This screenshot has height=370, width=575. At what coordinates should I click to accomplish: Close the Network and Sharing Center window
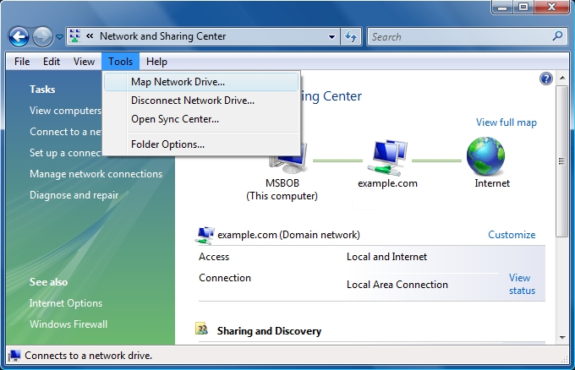coord(552,7)
